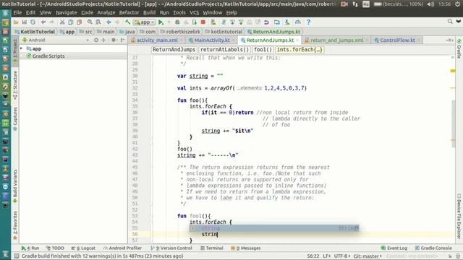Open the Refactor menu
Screen dimensions: 463x260
coord(129,13)
